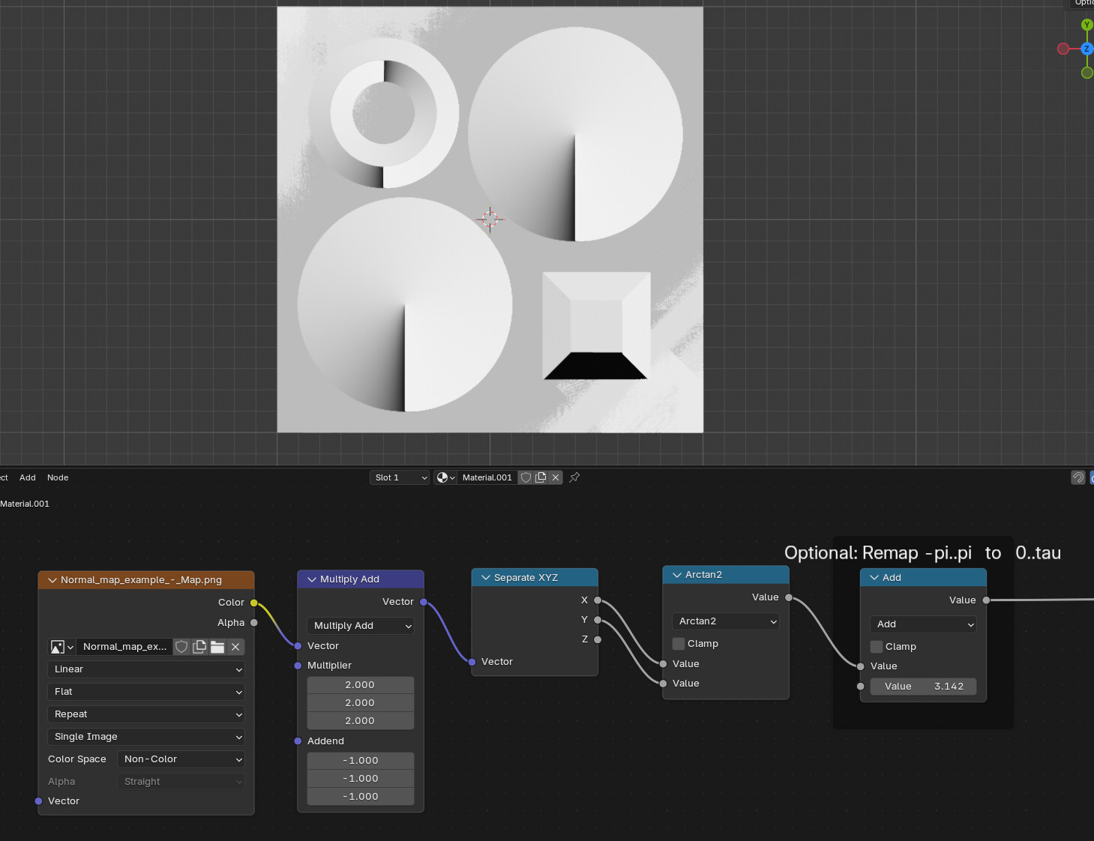This screenshot has height=841, width=1094.
Task: Collapse the Multiply Add node
Action: click(312, 579)
